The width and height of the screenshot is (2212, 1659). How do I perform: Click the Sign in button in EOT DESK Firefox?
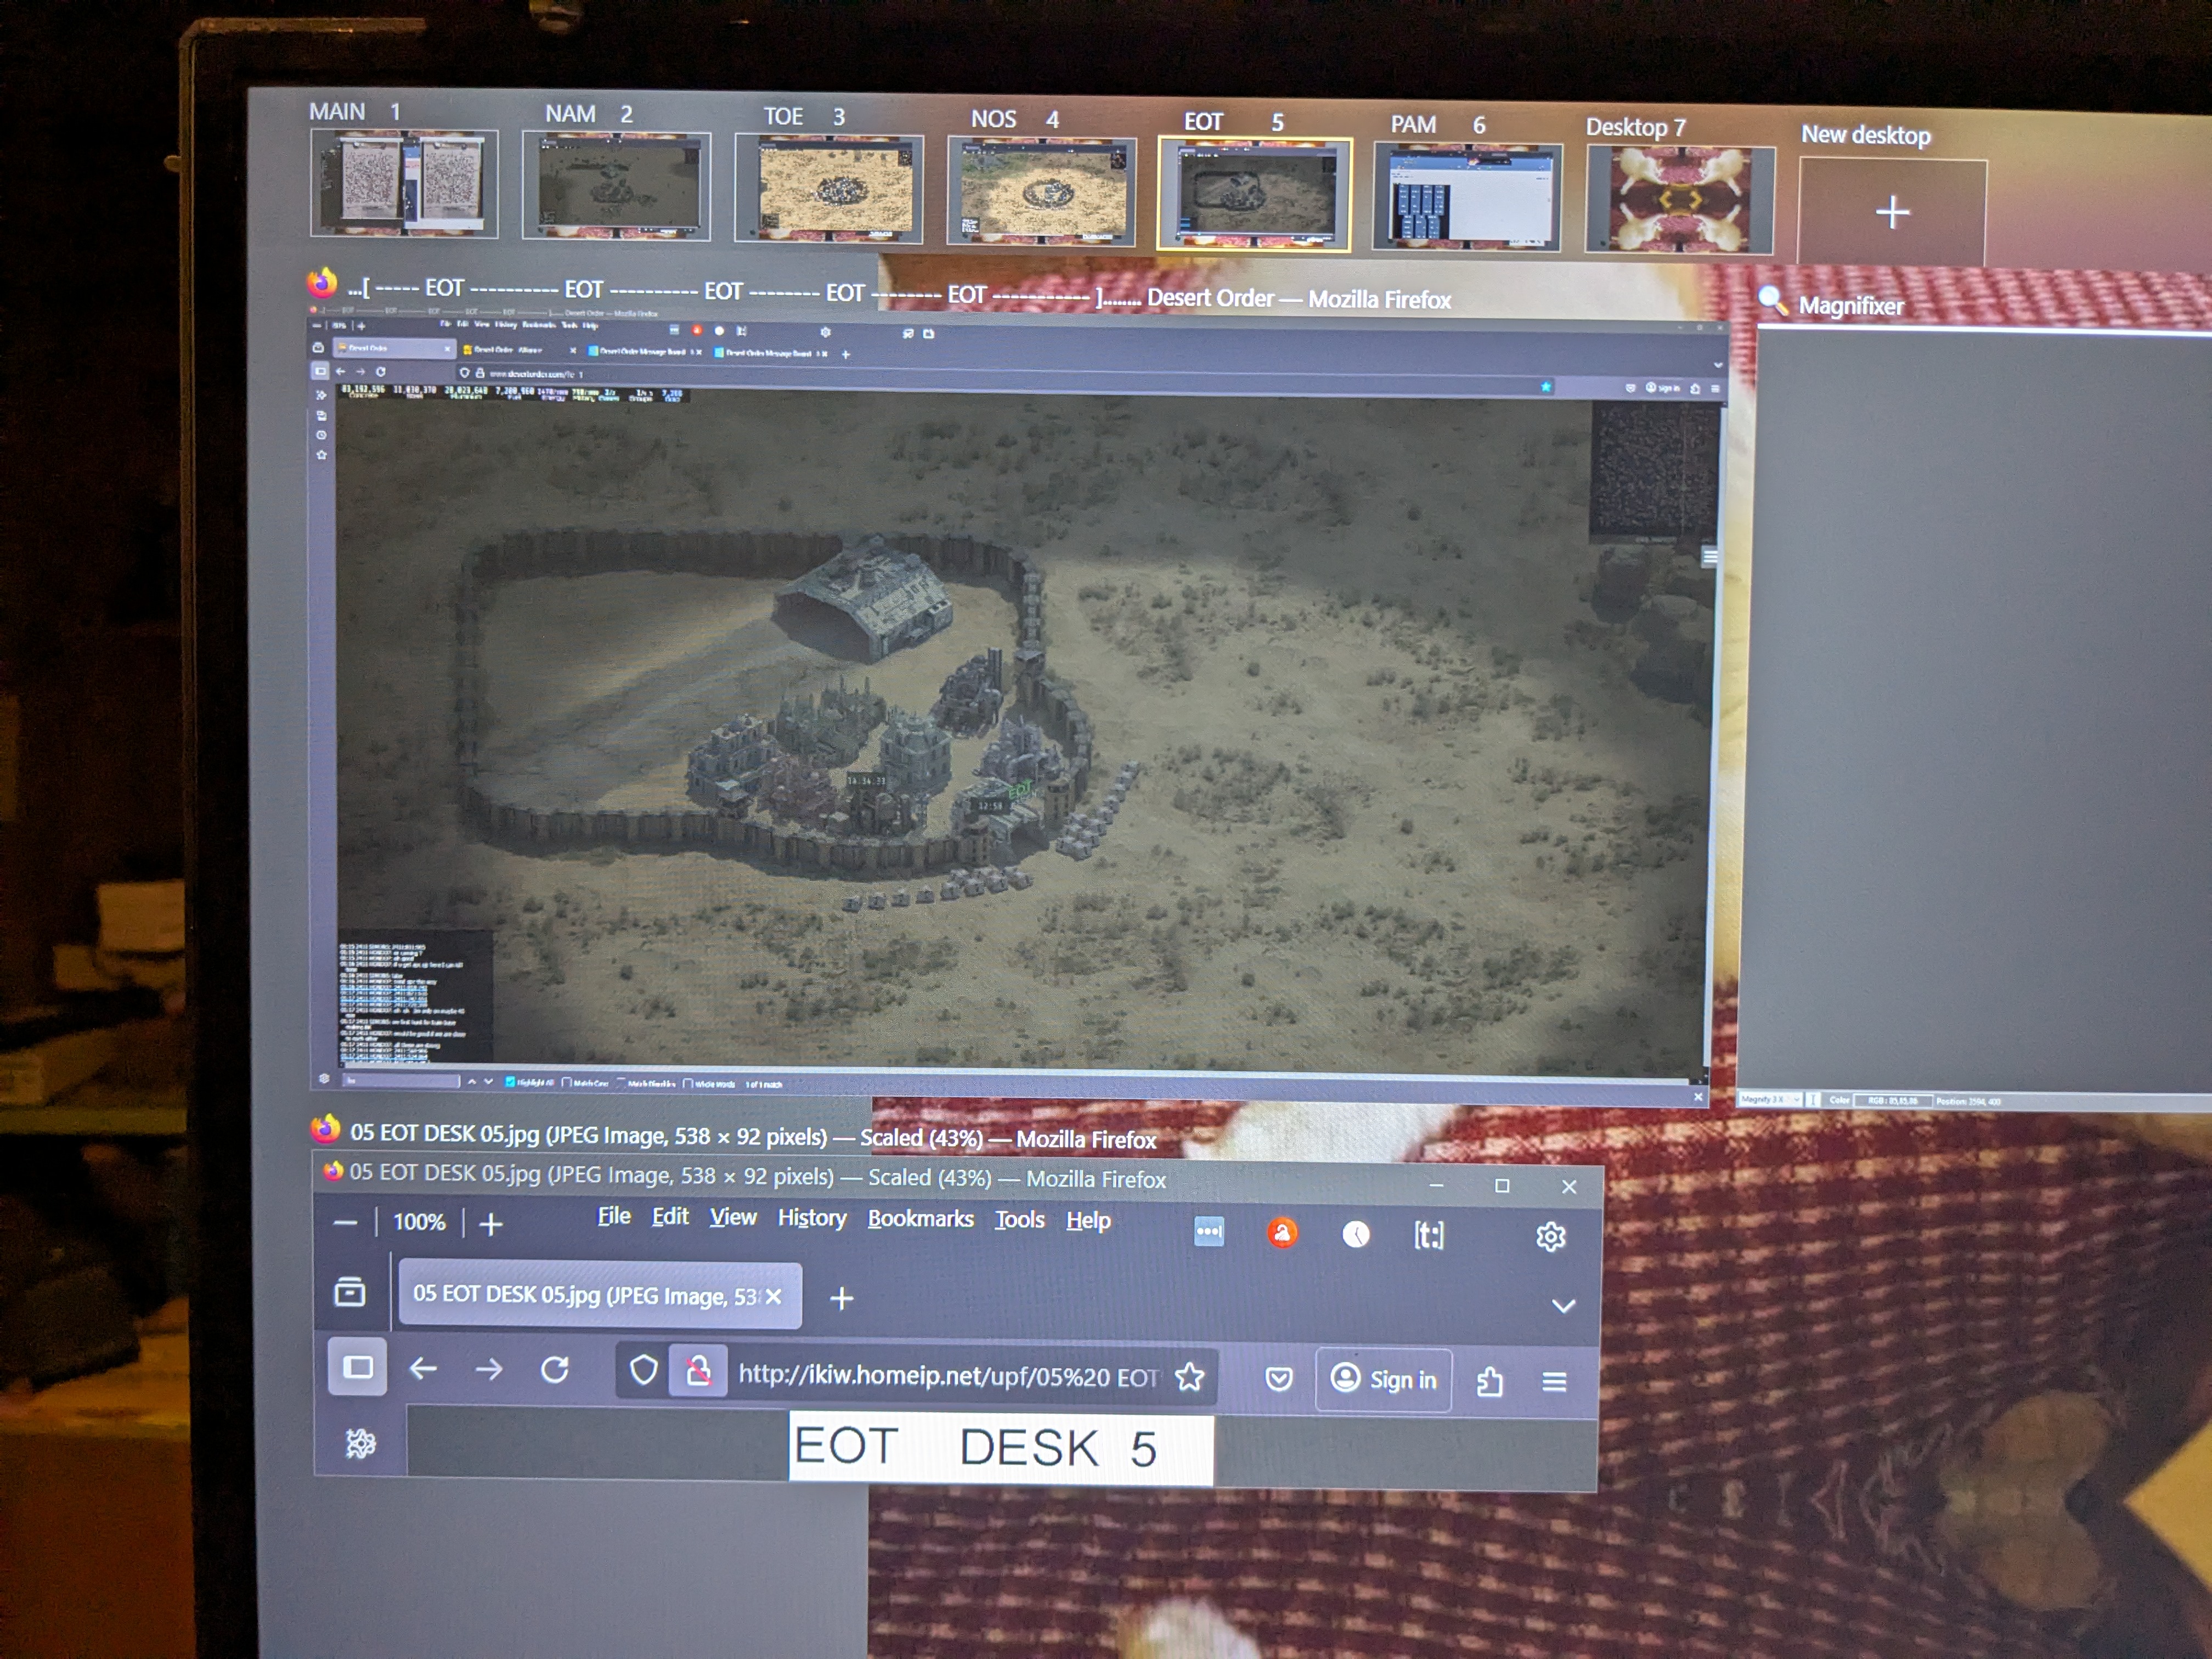coord(1384,1379)
